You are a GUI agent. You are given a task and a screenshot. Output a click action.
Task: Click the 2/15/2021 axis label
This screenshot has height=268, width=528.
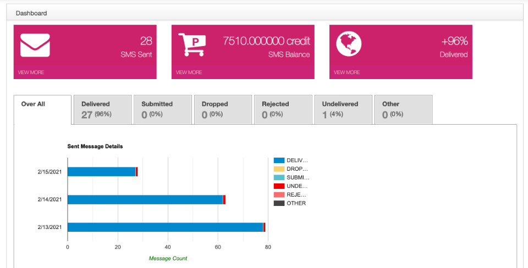pyautogui.click(x=50, y=172)
